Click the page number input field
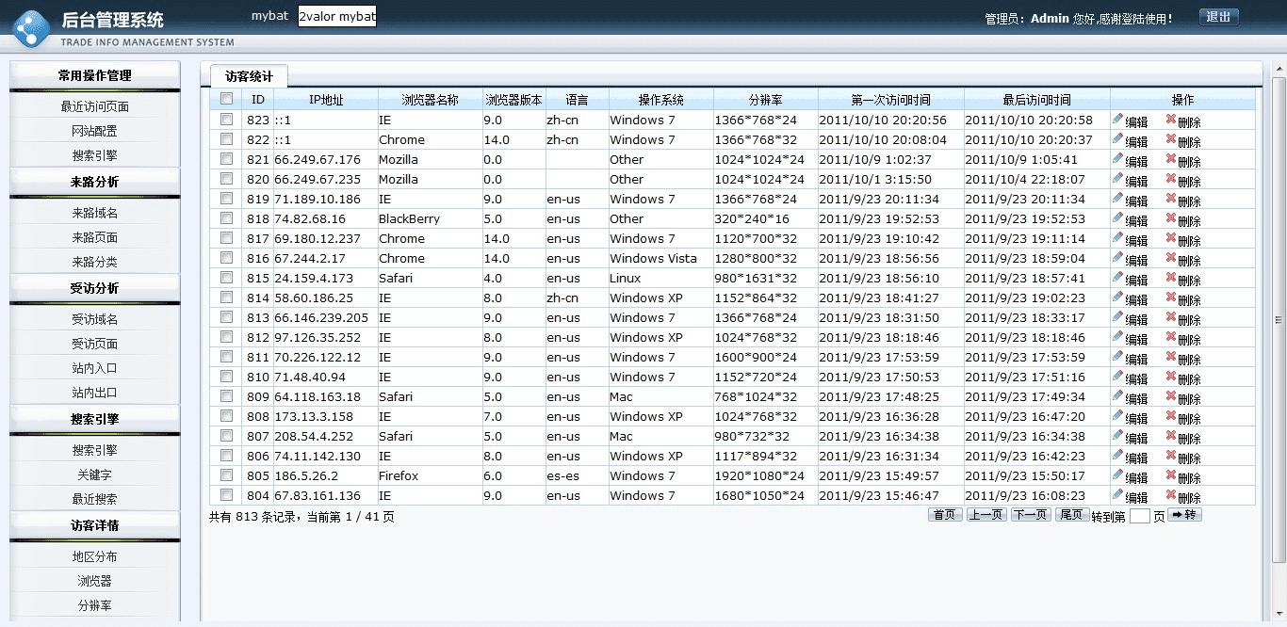The width and height of the screenshot is (1287, 627). pos(1140,516)
